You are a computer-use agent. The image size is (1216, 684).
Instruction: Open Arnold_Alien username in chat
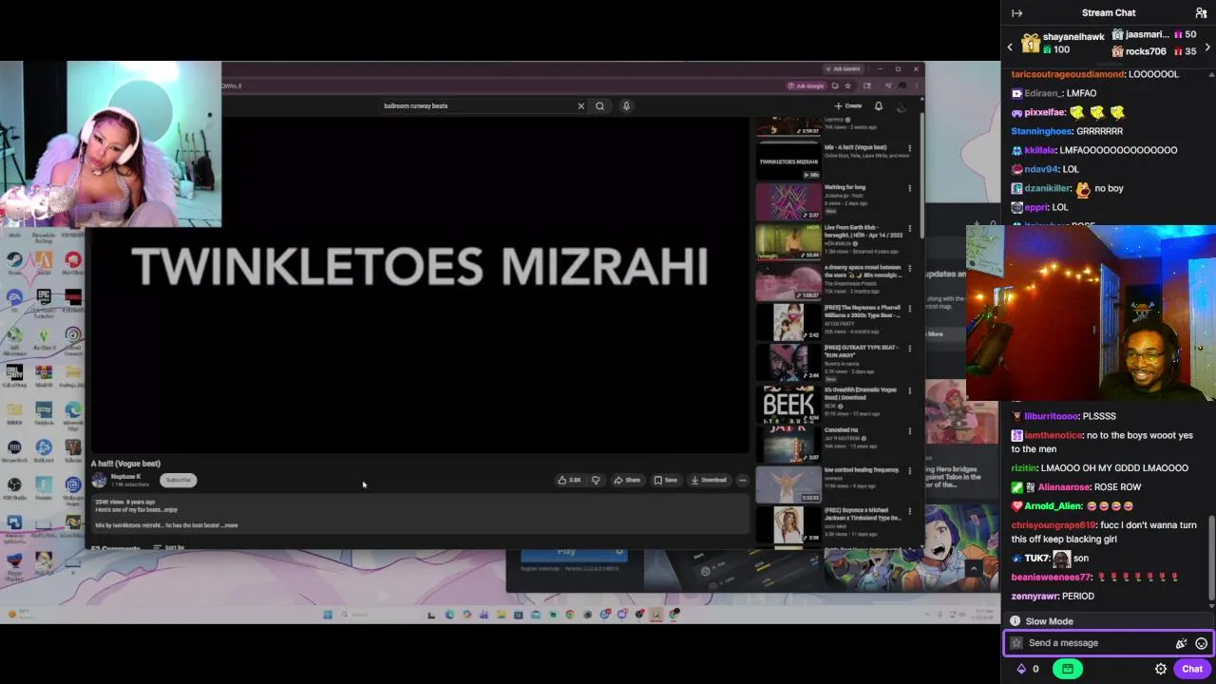(1053, 505)
